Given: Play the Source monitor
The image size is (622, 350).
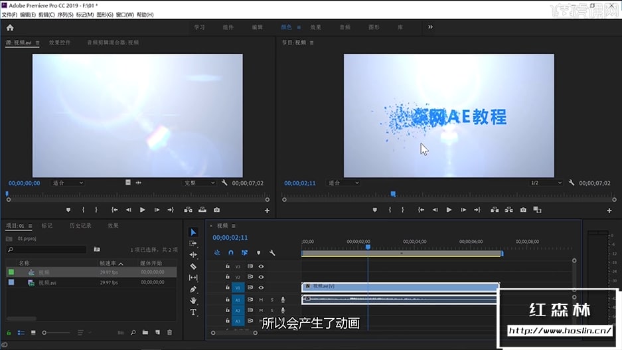Looking at the screenshot, I should pyautogui.click(x=143, y=210).
